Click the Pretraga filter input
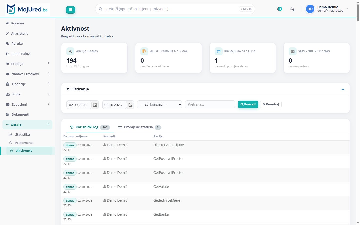 point(210,104)
